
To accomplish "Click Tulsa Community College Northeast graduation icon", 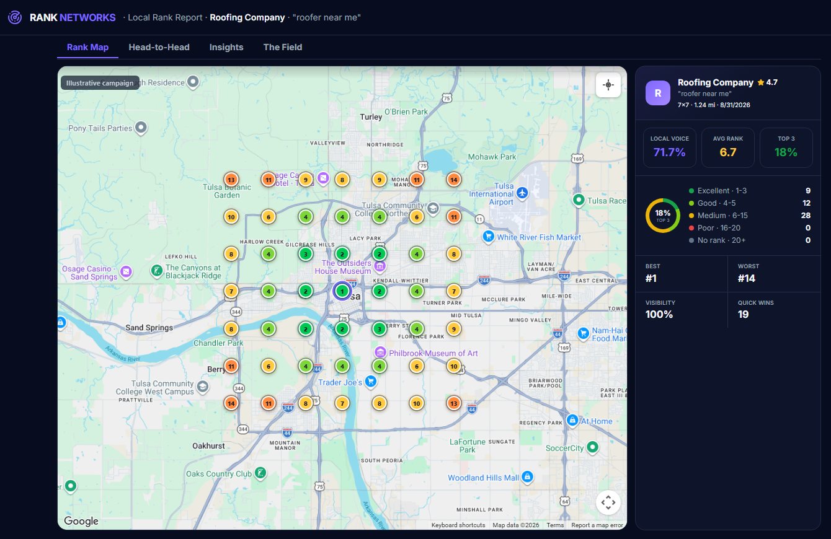I will [433, 208].
